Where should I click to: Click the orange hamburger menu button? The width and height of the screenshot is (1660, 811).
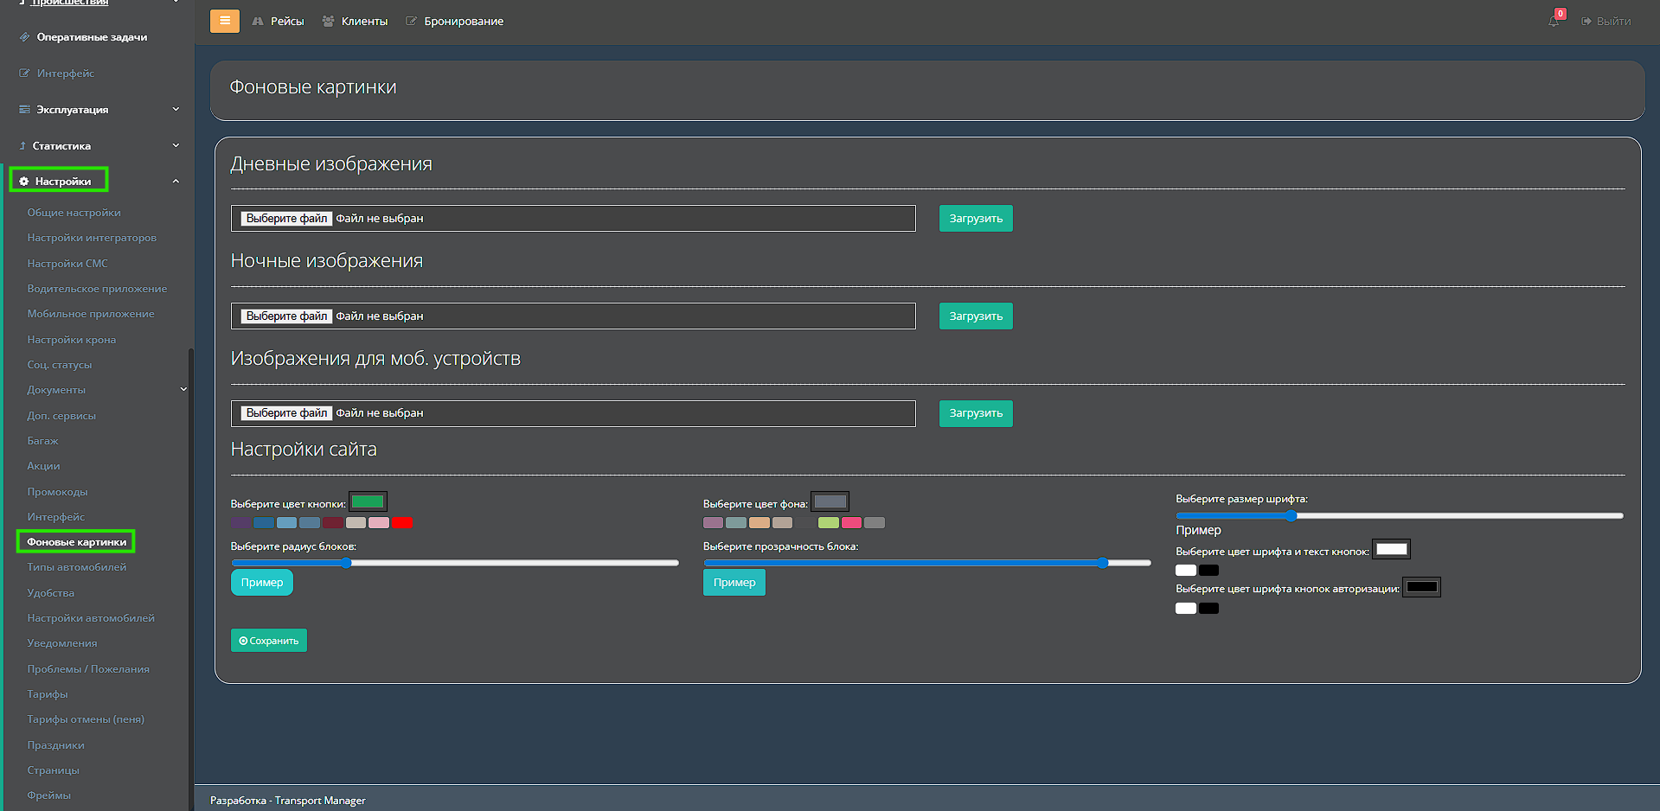click(x=224, y=21)
